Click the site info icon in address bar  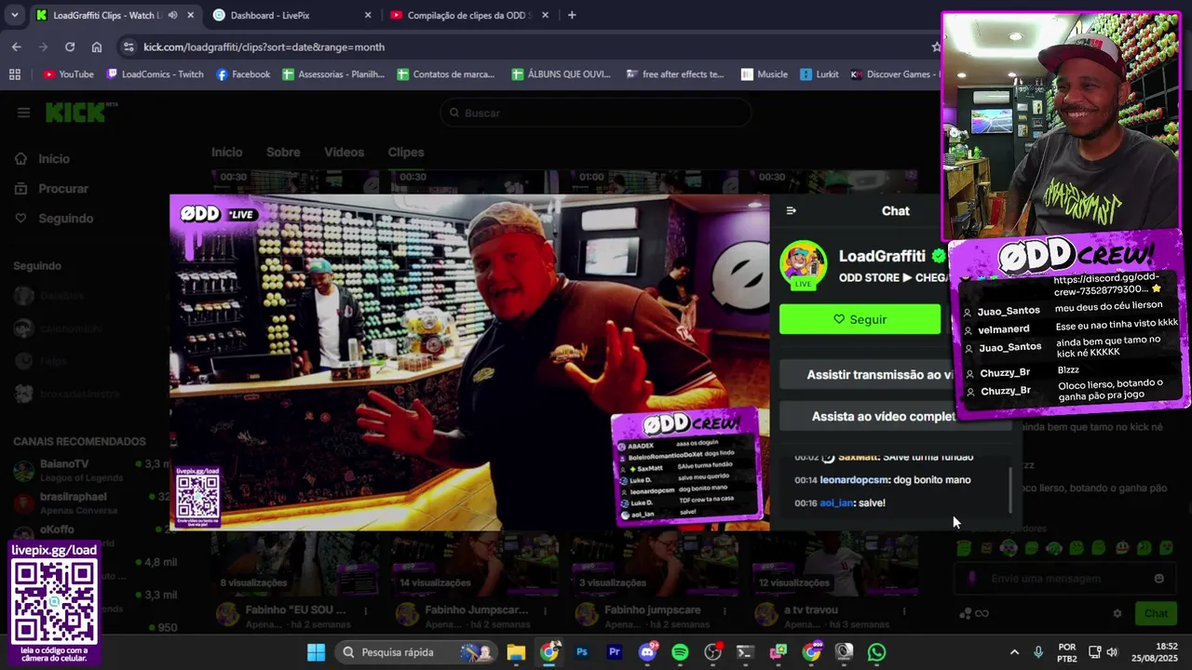128,47
